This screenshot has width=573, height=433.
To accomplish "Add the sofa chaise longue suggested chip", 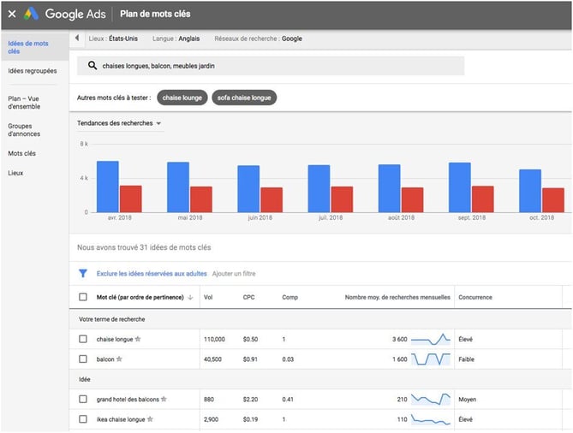I will tap(244, 98).
